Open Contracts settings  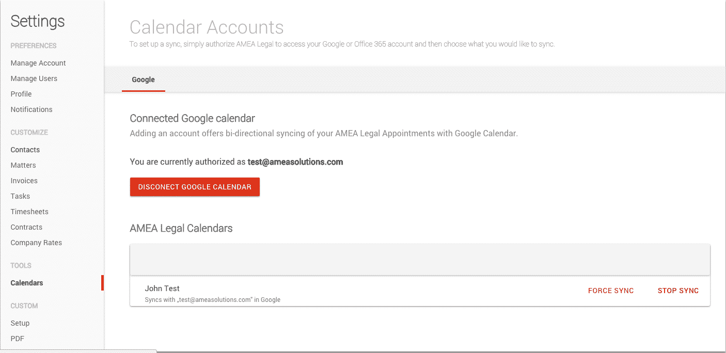coord(26,227)
